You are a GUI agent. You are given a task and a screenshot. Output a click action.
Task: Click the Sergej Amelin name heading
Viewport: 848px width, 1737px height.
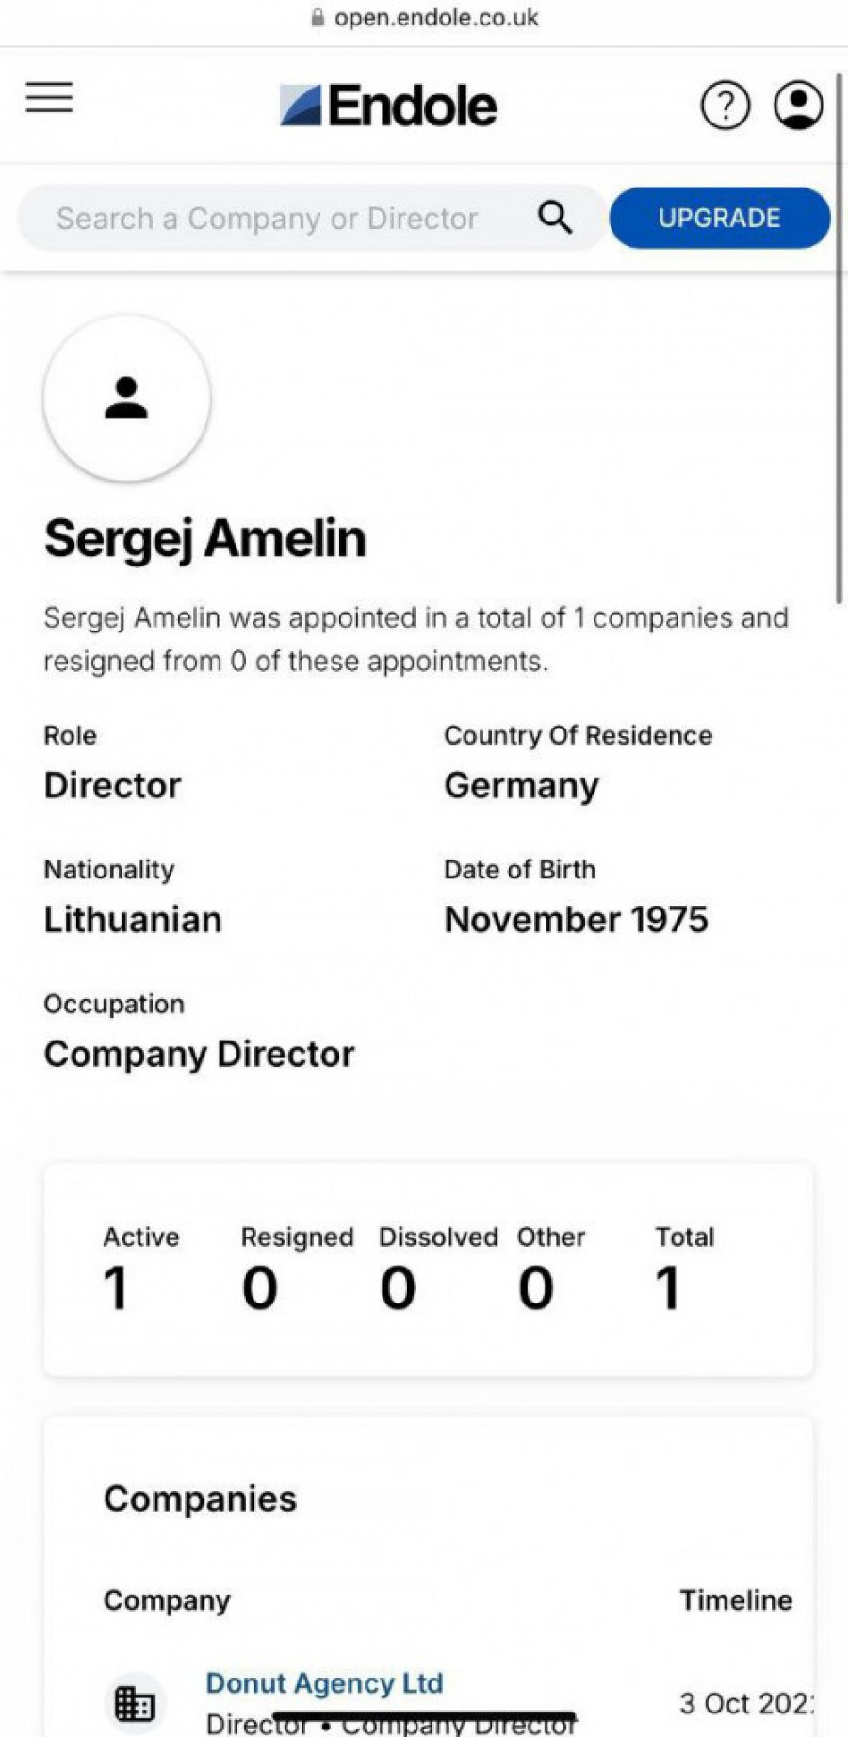205,539
